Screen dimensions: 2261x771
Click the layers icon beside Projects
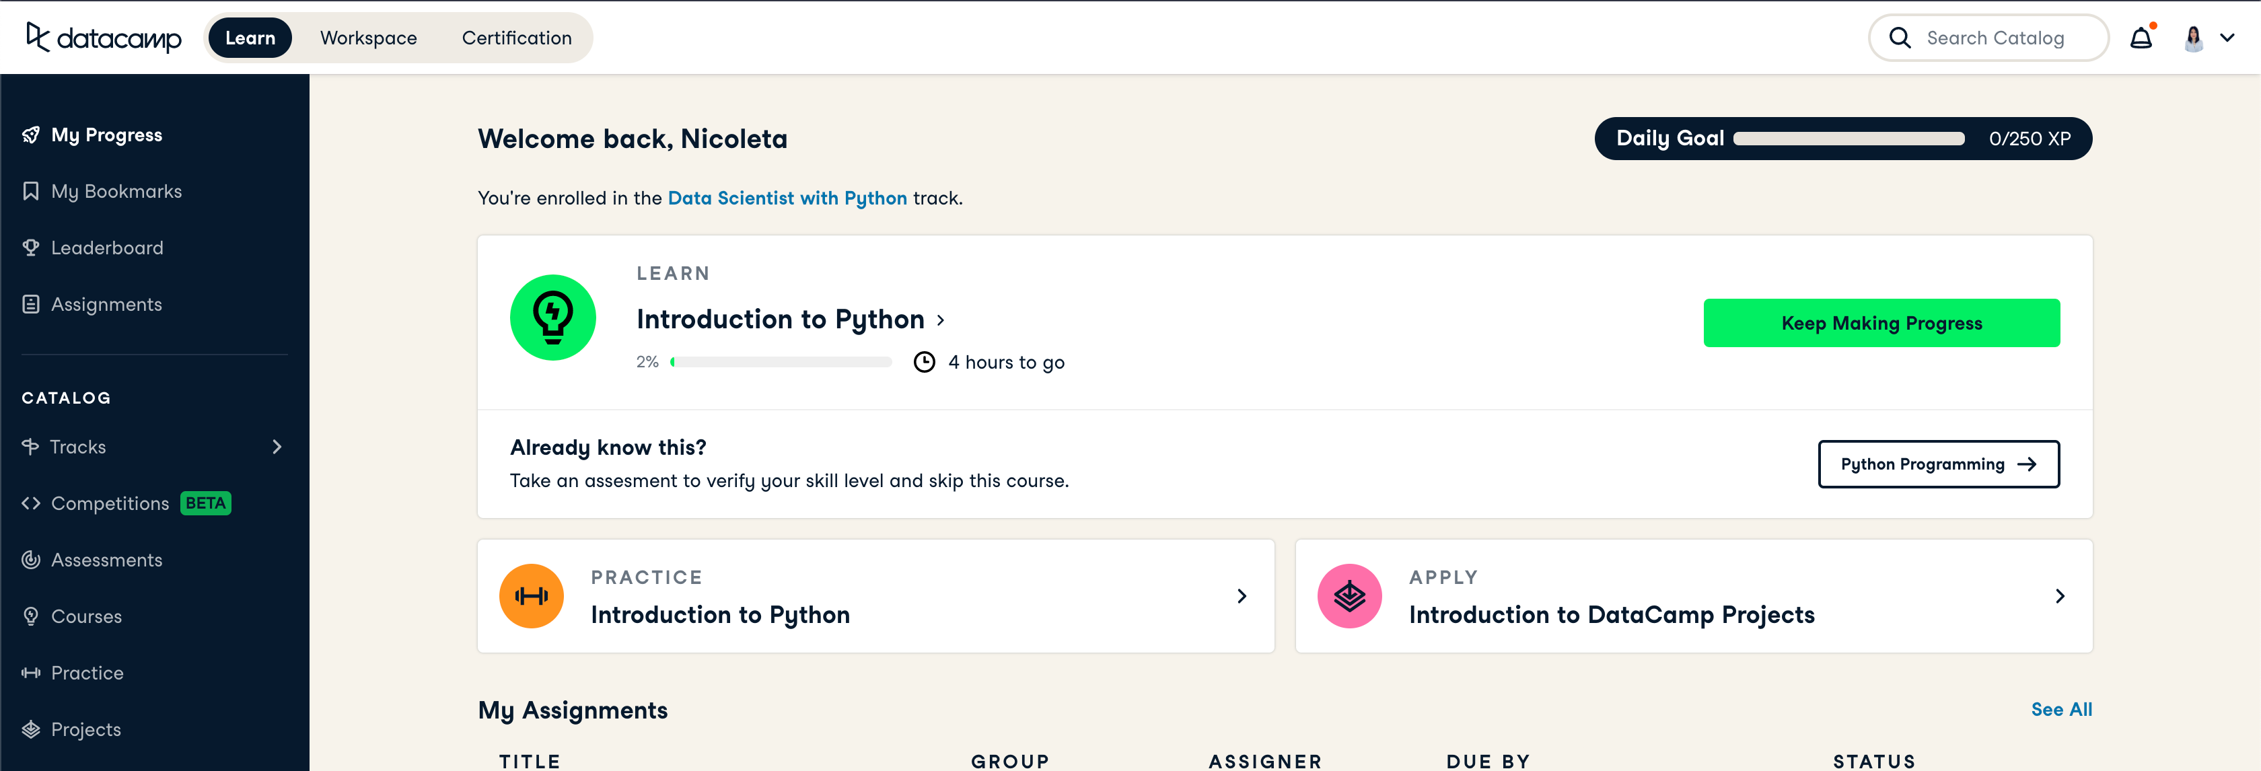tap(31, 730)
